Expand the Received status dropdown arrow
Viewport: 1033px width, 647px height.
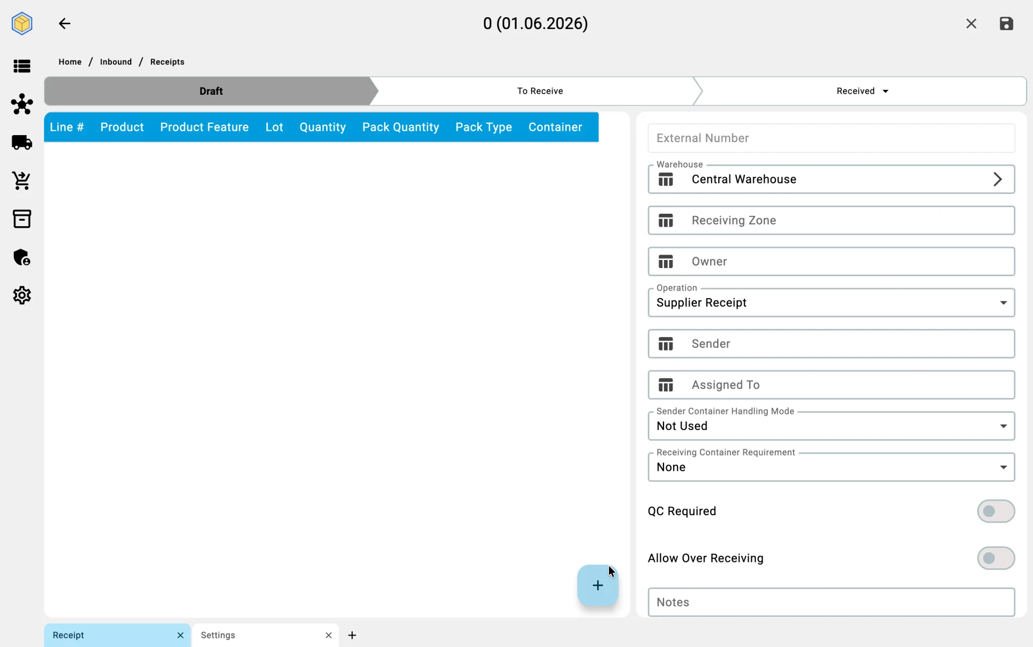[886, 92]
